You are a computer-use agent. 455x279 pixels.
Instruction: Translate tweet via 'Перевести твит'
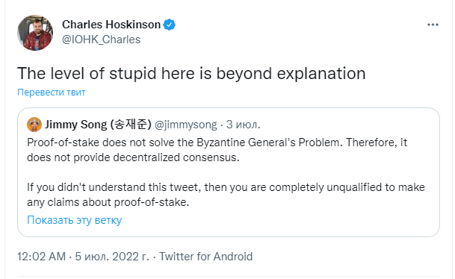51,93
